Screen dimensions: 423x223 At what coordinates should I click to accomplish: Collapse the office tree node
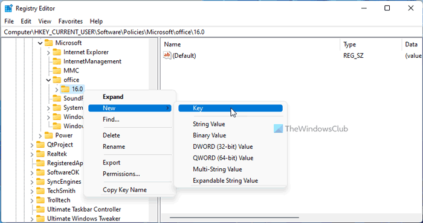[48, 80]
